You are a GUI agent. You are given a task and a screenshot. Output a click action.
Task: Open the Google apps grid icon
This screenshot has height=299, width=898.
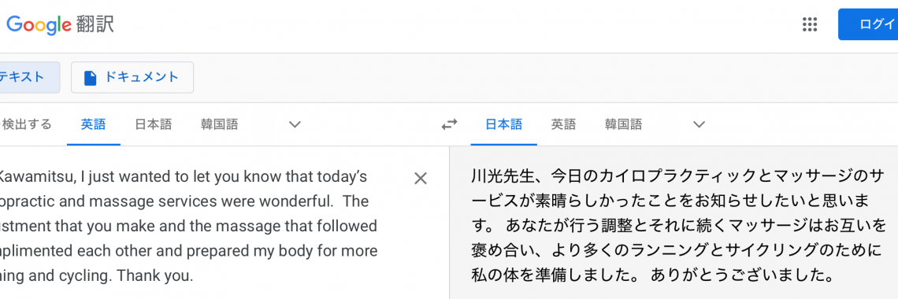pyautogui.click(x=810, y=24)
